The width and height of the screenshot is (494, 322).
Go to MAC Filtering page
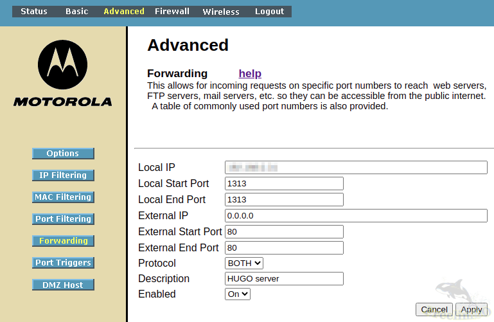click(x=63, y=197)
